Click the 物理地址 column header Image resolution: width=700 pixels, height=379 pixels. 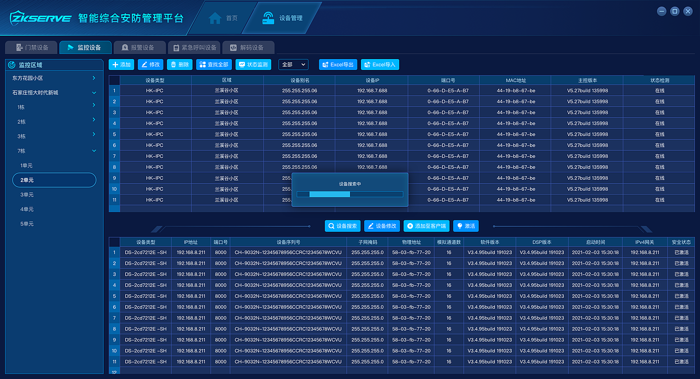pos(411,242)
